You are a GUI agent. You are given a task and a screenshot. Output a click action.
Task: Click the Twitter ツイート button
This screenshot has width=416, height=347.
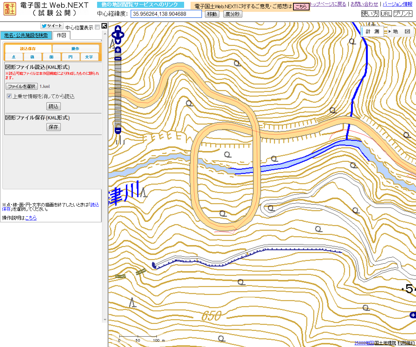(x=52, y=26)
